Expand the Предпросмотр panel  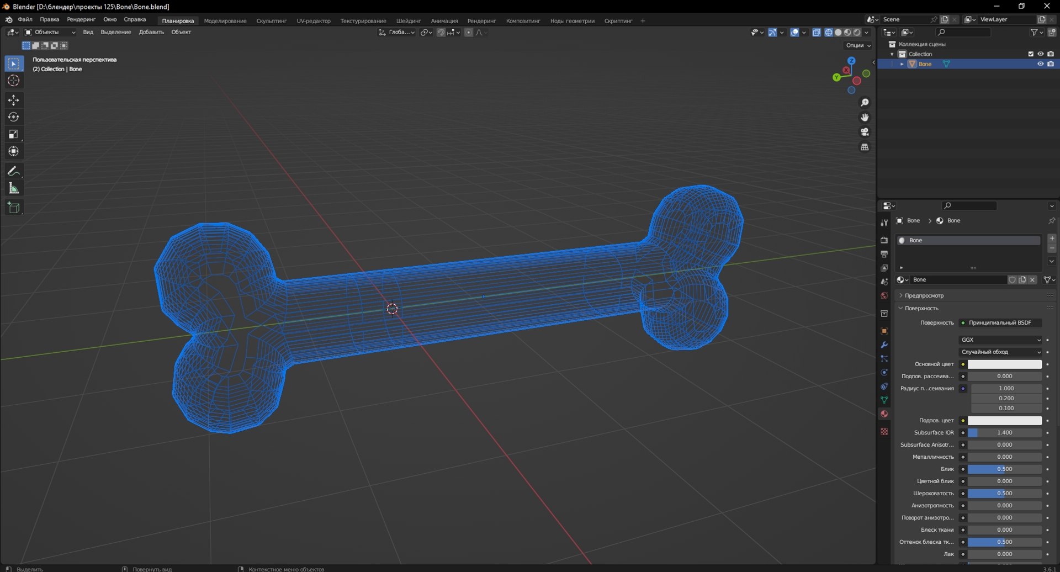[924, 295]
